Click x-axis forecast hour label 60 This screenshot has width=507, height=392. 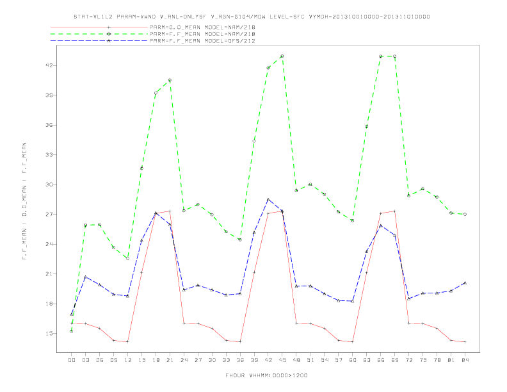(353, 360)
